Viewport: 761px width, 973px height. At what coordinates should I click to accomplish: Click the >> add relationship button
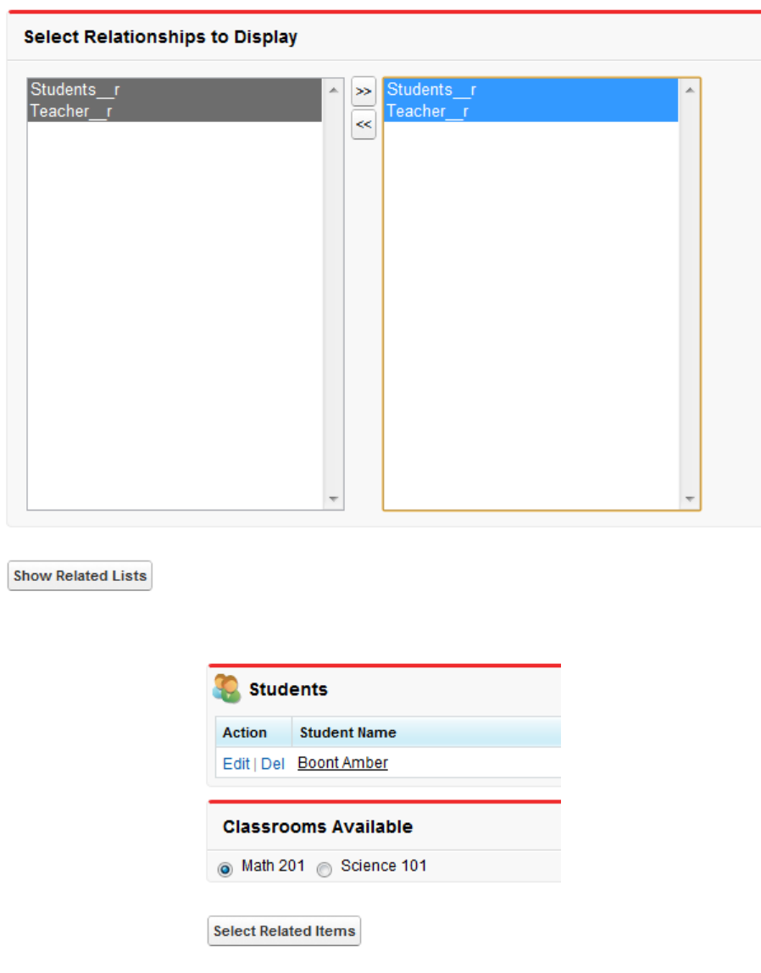tap(364, 91)
